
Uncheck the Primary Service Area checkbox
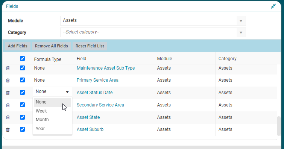click(x=23, y=80)
